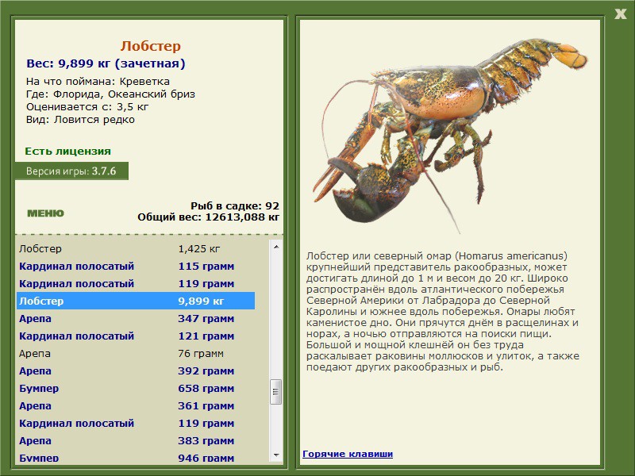
Task: Select Арепа 347 грамм row
Action: click(x=136, y=318)
